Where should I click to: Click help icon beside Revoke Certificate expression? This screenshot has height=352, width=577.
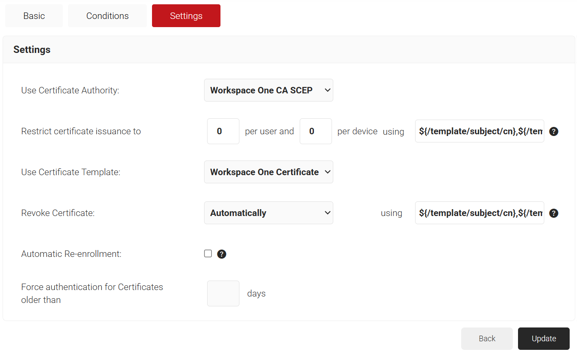point(554,213)
